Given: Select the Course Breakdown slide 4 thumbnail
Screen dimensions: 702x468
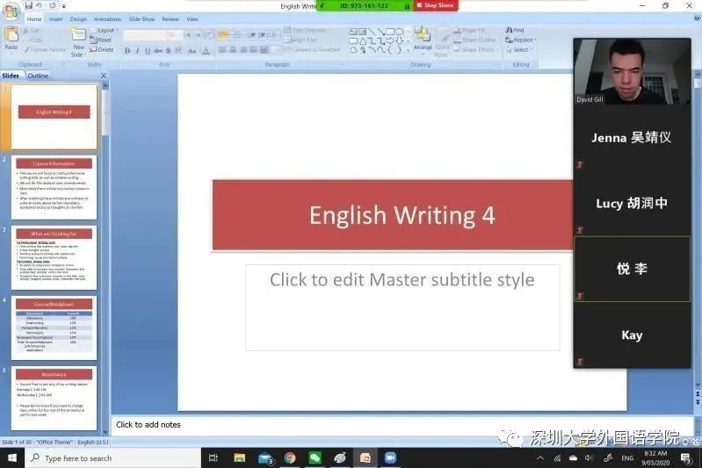Looking at the screenshot, I should pos(54,327).
